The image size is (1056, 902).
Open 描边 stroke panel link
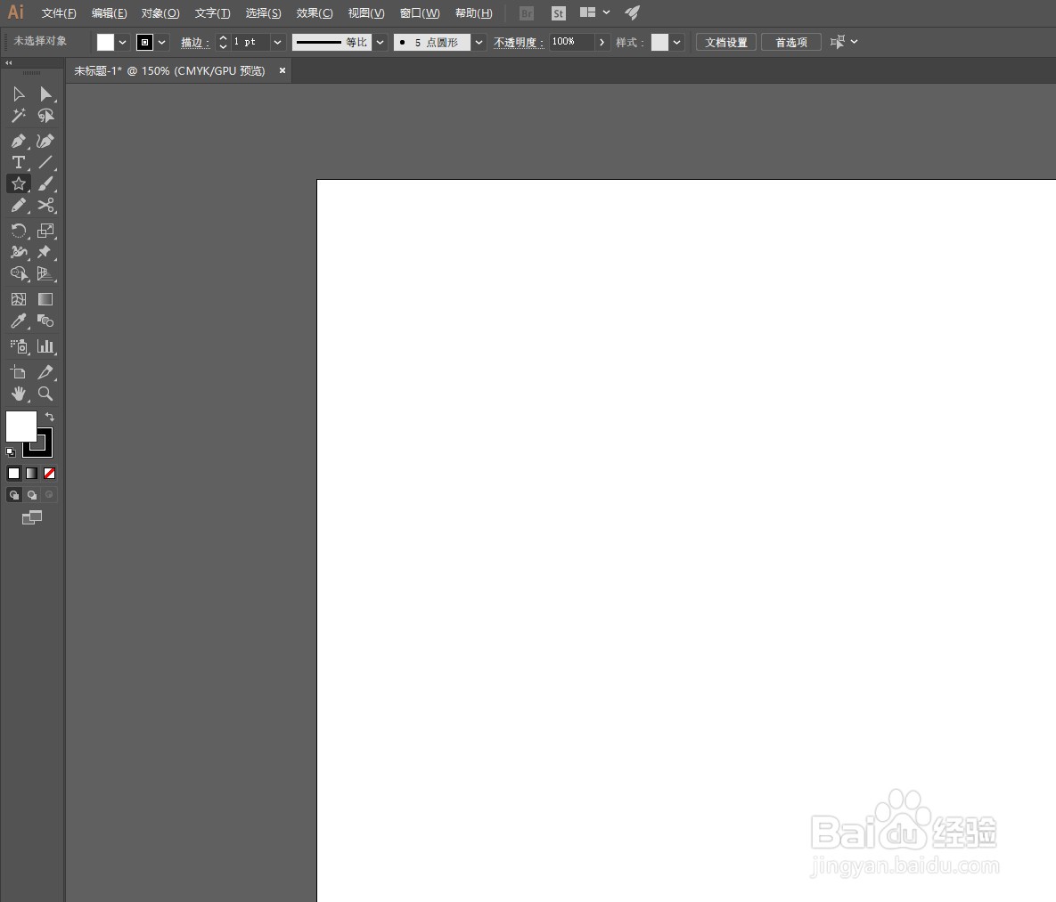pos(194,43)
